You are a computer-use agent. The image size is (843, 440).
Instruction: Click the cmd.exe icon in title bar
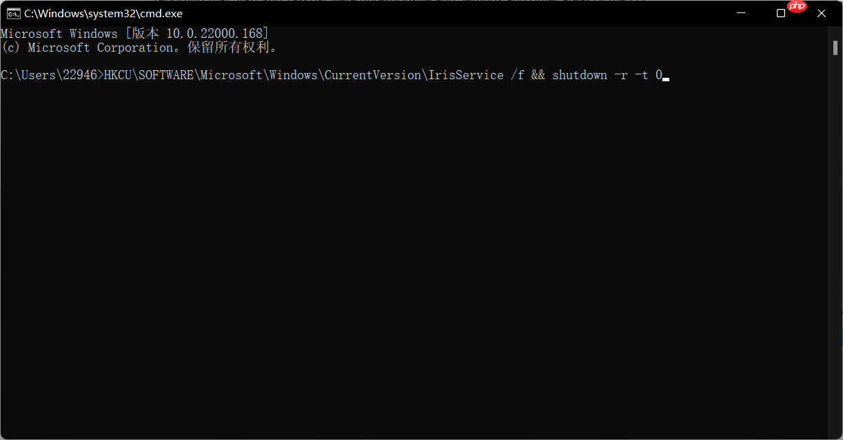point(13,13)
